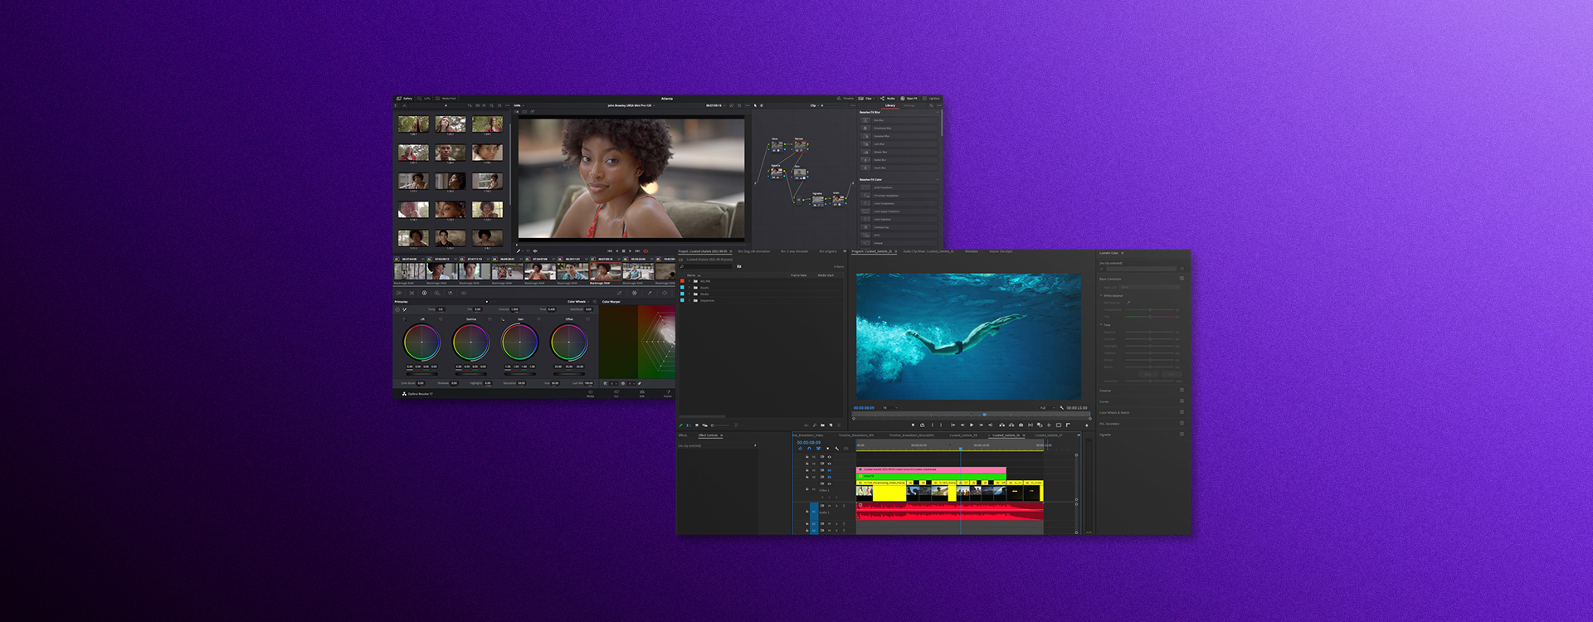
Task: Open the Gallery panel in Resolve
Action: tap(405, 99)
